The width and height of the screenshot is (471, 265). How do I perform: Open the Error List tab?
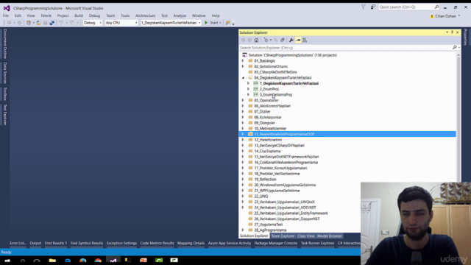click(x=18, y=243)
